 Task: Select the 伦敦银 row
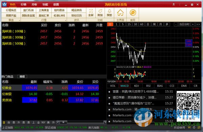coord(54,94)
